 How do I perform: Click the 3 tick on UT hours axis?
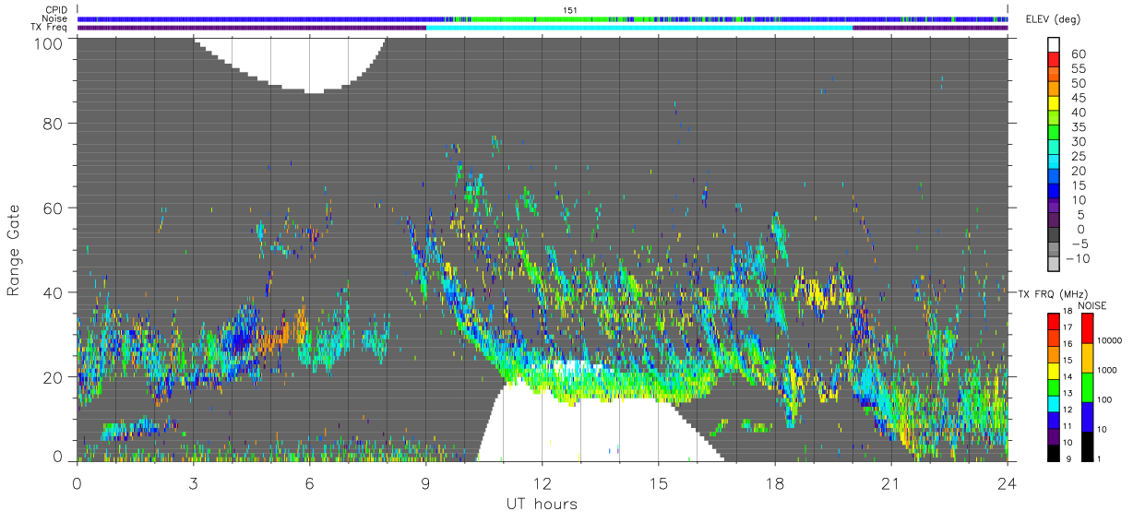pos(193,483)
